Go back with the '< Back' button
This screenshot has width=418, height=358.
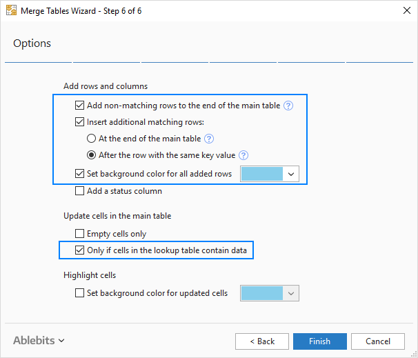coord(261,341)
